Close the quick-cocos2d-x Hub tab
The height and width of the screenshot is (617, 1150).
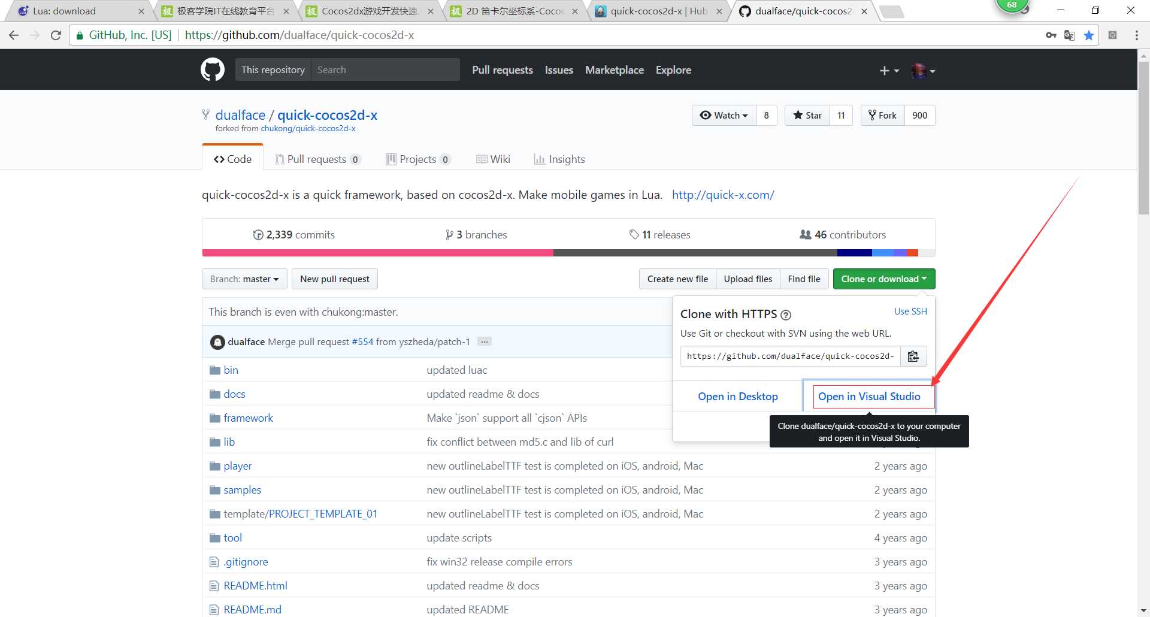point(719,11)
